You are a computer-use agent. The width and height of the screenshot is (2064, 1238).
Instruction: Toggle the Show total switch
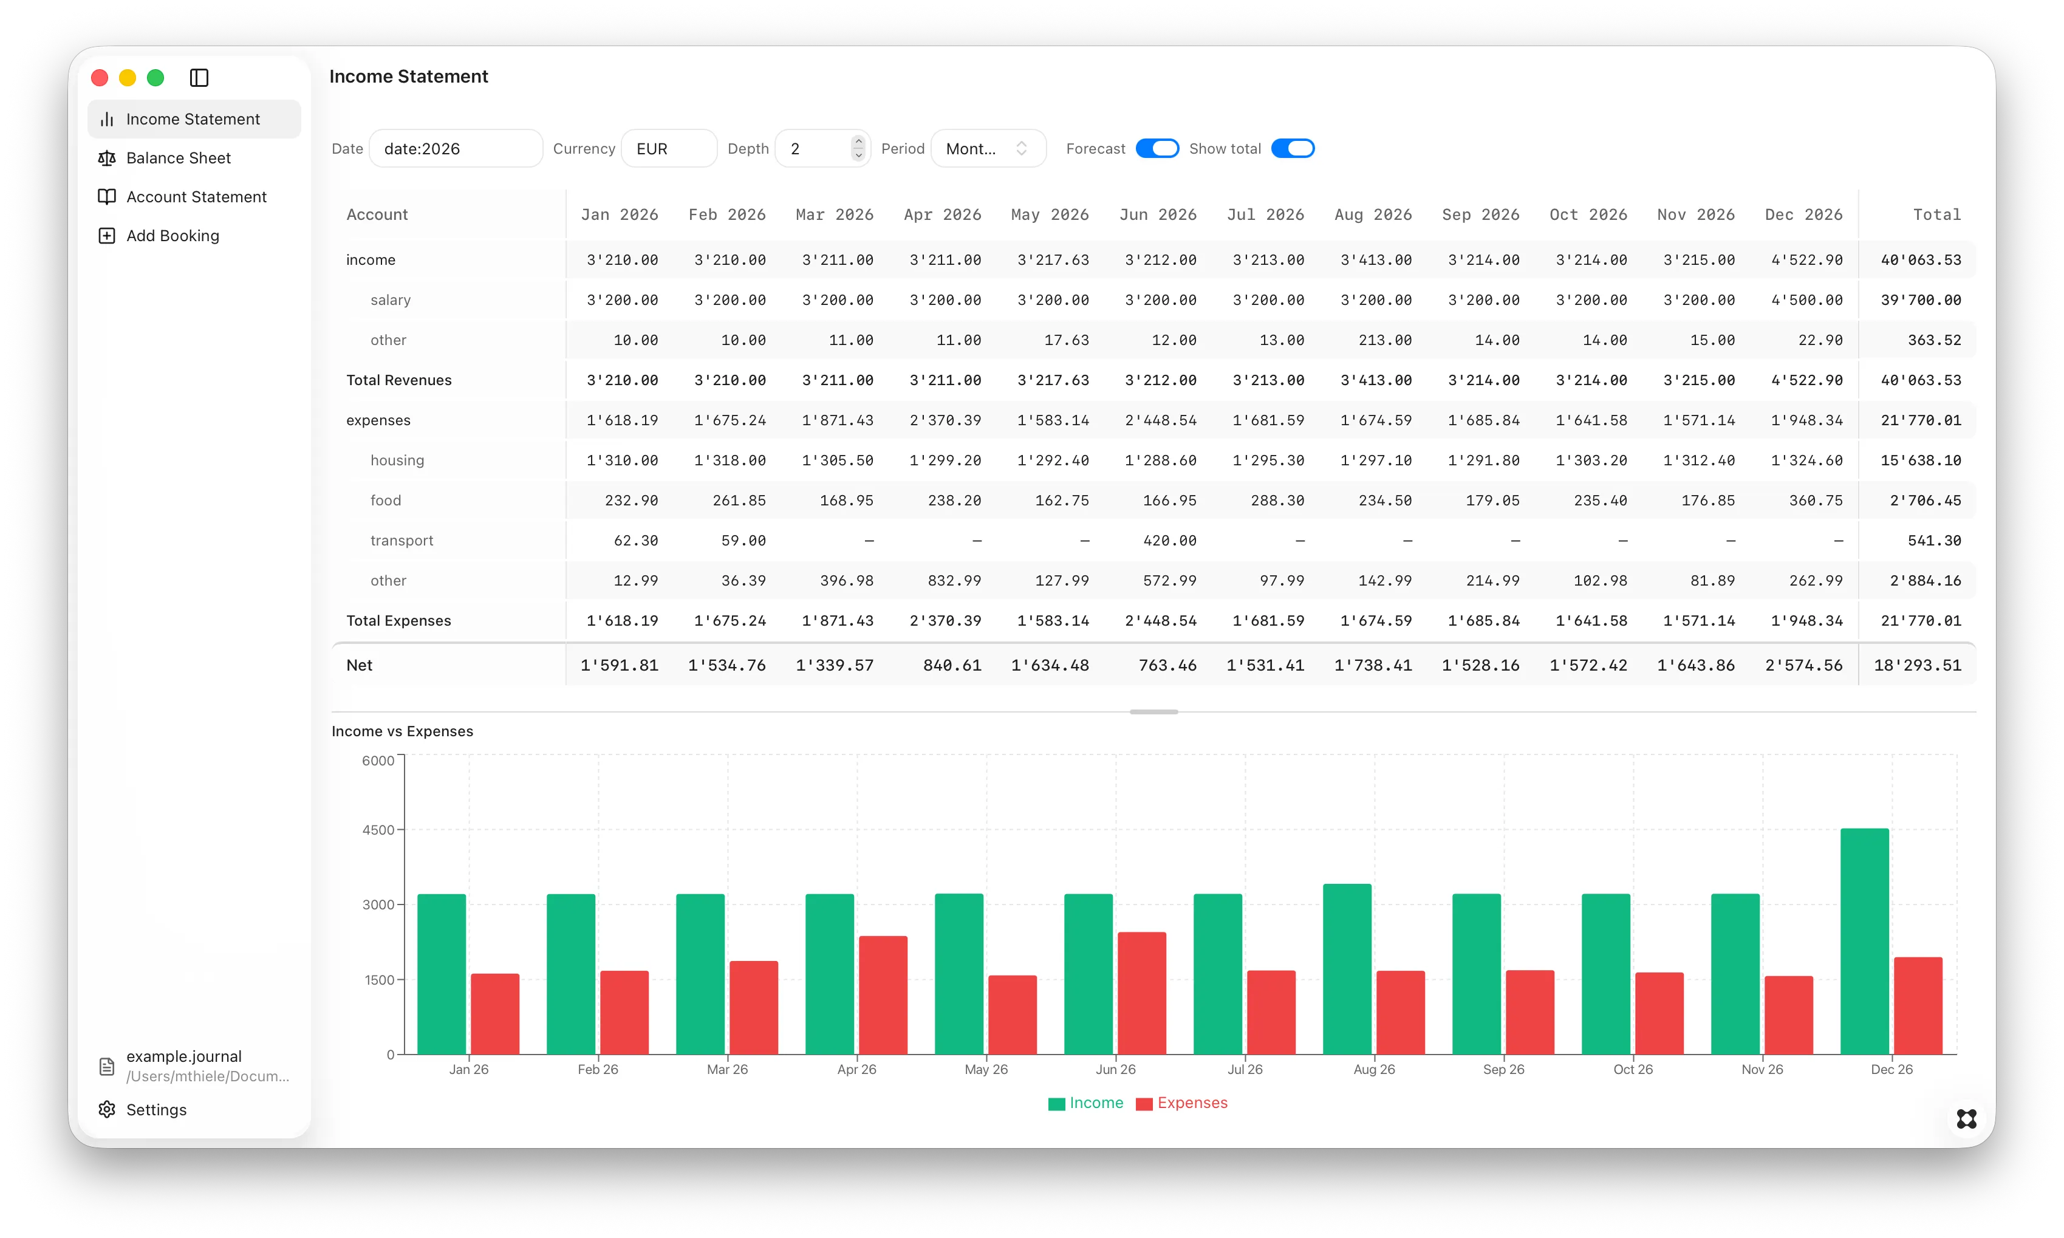(x=1293, y=148)
